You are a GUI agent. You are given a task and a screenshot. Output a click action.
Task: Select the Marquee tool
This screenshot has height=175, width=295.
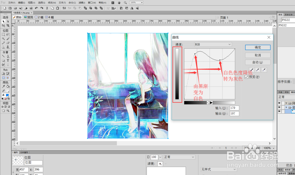coord(3,34)
